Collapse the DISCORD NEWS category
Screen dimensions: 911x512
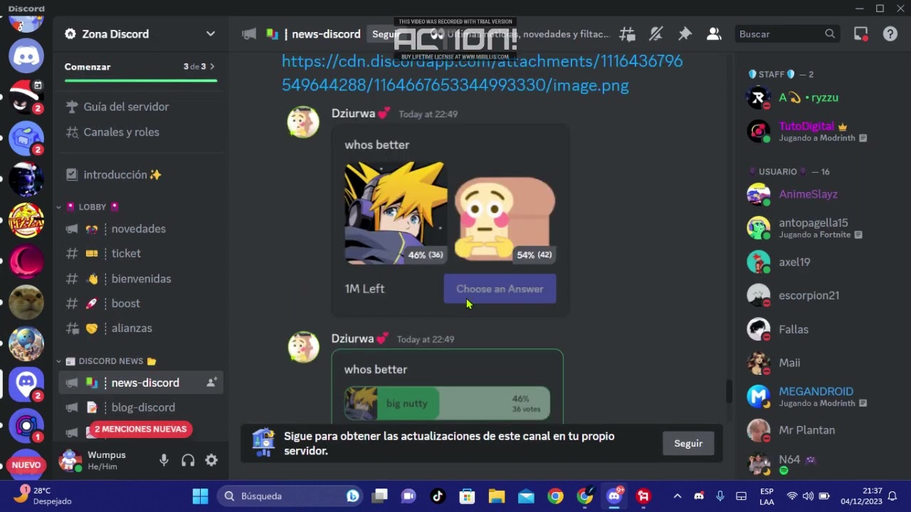pos(110,361)
